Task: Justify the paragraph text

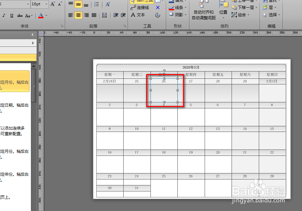Action: (x=94, y=15)
